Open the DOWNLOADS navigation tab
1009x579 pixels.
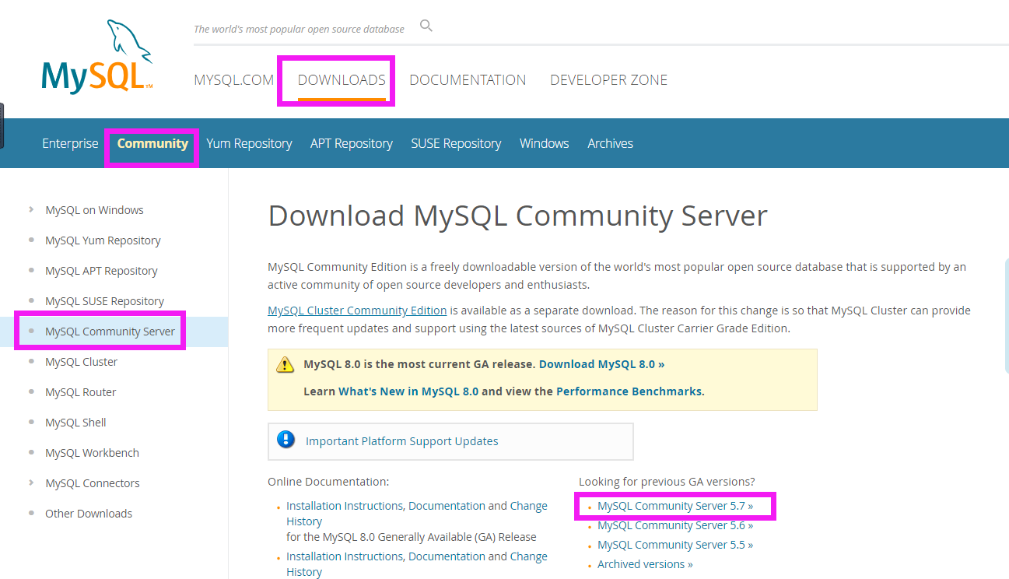[x=342, y=80]
